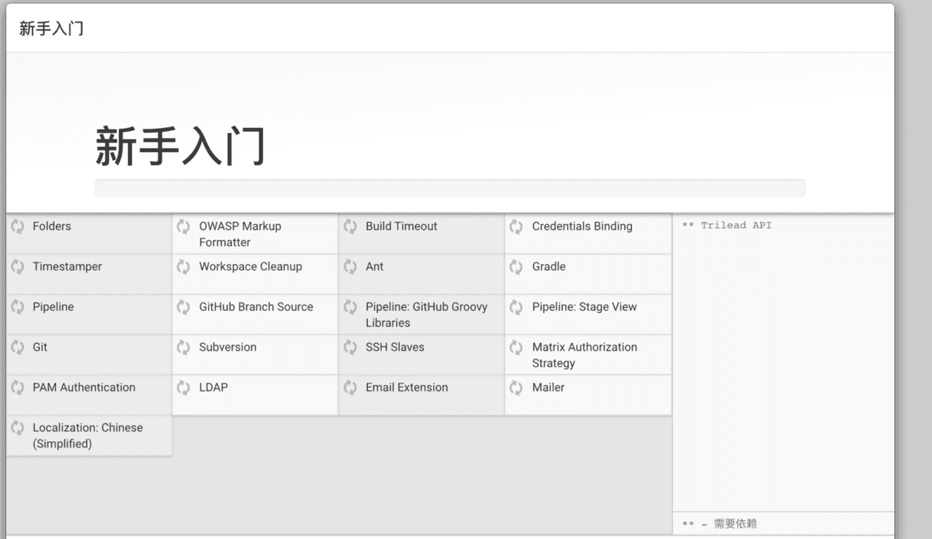Select the Mailer plugin name
This screenshot has width=932, height=539.
click(548, 387)
